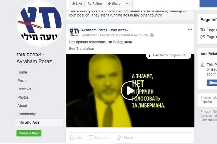Open Photos in the left navigation
The height and width of the screenshot is (144, 217).
pyautogui.click(x=23, y=97)
